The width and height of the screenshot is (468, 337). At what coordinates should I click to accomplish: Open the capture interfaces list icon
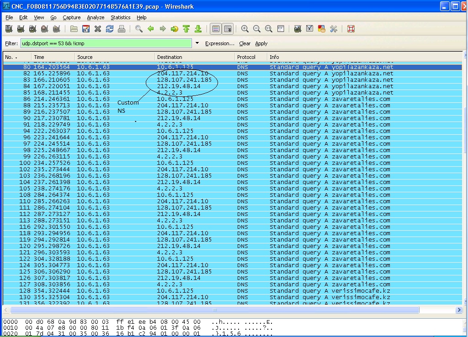(x=9, y=29)
